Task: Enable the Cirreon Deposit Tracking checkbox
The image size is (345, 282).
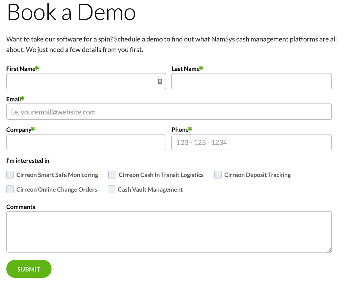Action: click(x=218, y=175)
